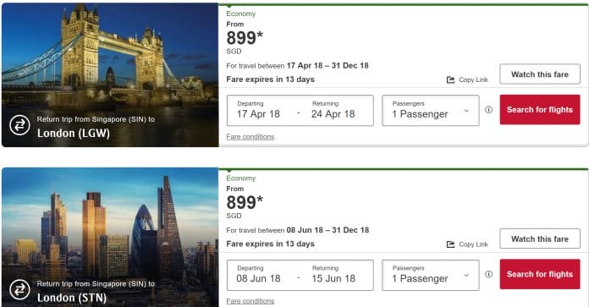Search for flights to London STN
The height and width of the screenshot is (307, 589).
(540, 274)
